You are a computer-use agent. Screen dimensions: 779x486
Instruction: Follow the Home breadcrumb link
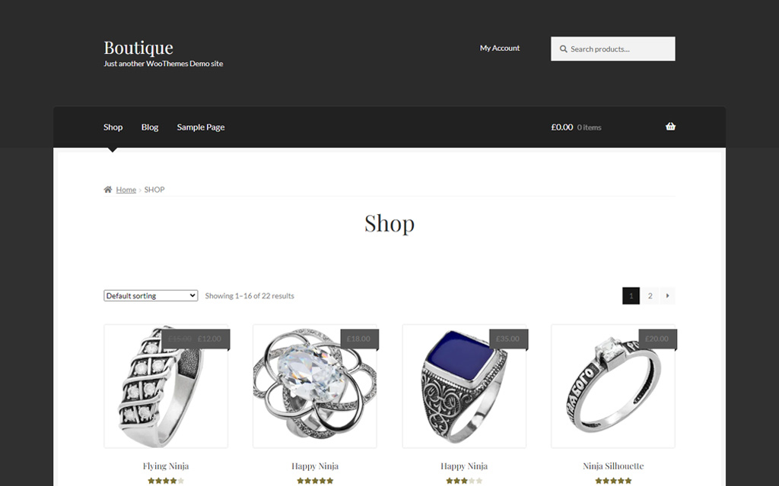126,189
